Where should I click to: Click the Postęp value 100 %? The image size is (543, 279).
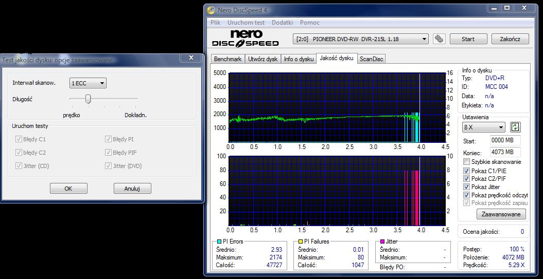point(517,249)
